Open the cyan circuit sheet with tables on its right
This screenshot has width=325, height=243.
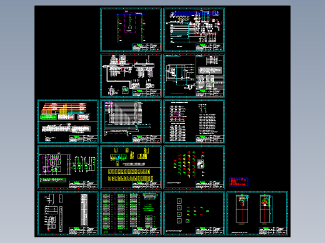point(194,75)
